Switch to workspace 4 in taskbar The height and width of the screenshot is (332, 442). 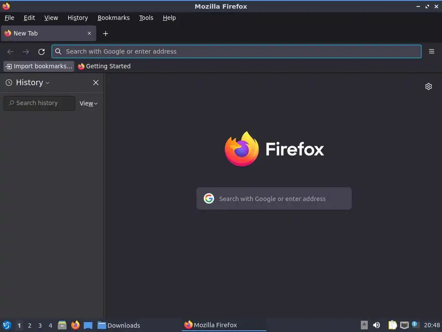tap(51, 326)
